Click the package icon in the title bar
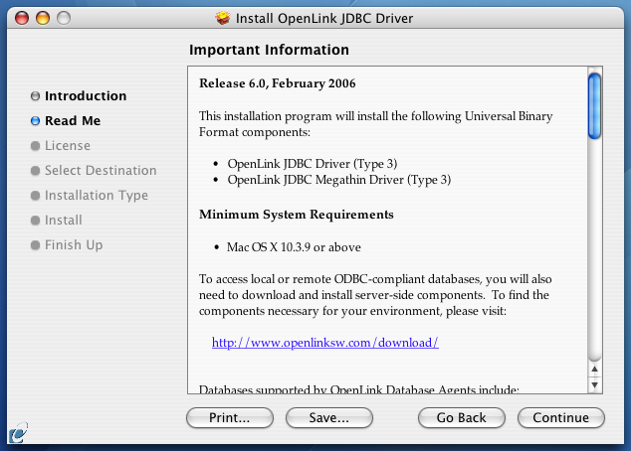The height and width of the screenshot is (451, 631). (224, 18)
